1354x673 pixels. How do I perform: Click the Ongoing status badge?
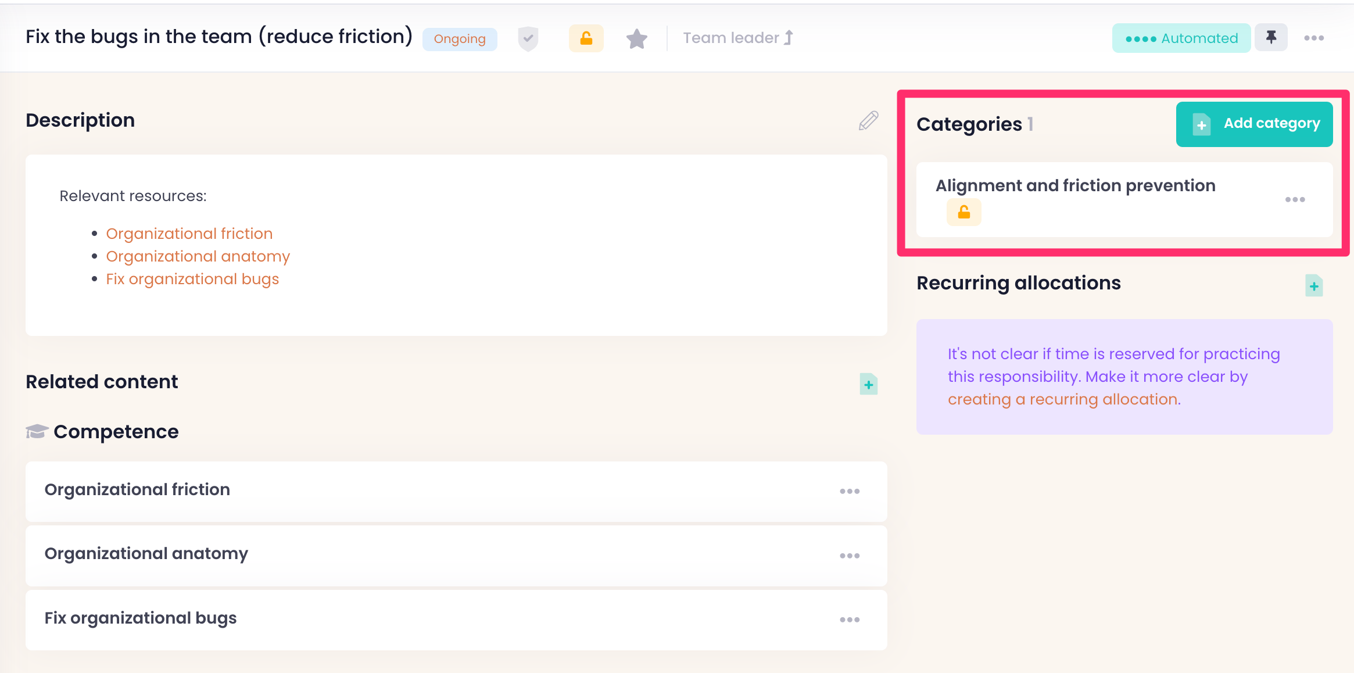pyautogui.click(x=459, y=39)
